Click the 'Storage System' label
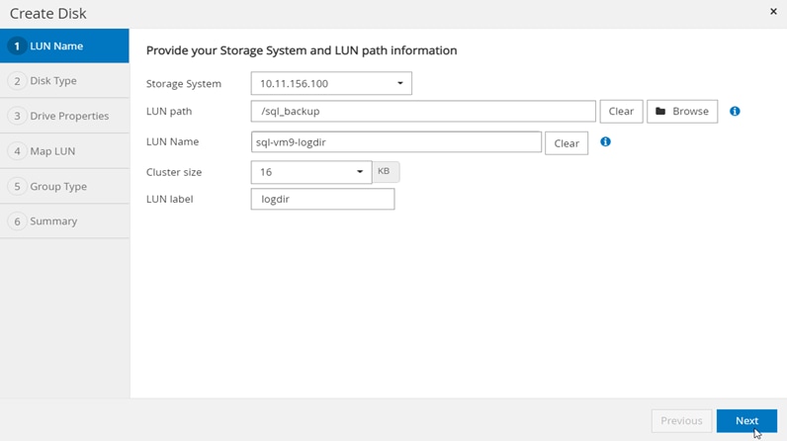Image resolution: width=787 pixels, height=441 pixels. tap(184, 84)
